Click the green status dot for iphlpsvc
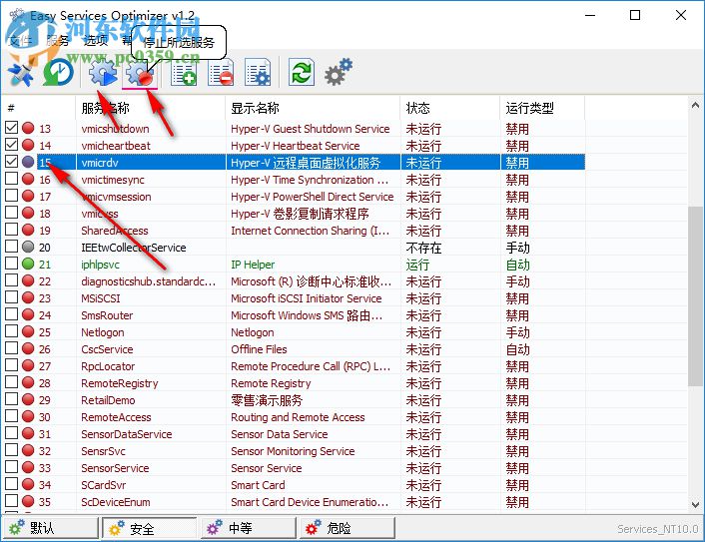This screenshot has width=705, height=542. pyautogui.click(x=28, y=264)
